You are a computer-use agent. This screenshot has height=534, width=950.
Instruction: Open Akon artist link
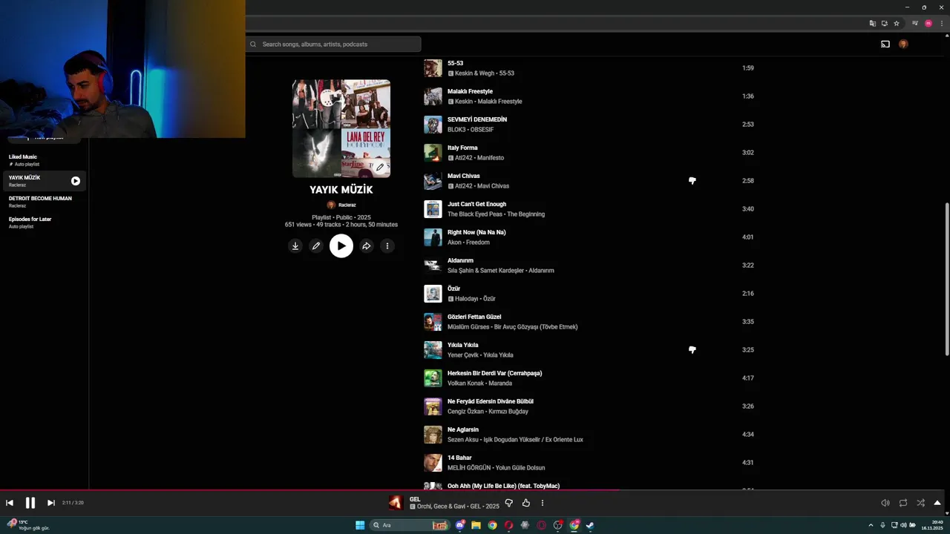[x=454, y=243]
